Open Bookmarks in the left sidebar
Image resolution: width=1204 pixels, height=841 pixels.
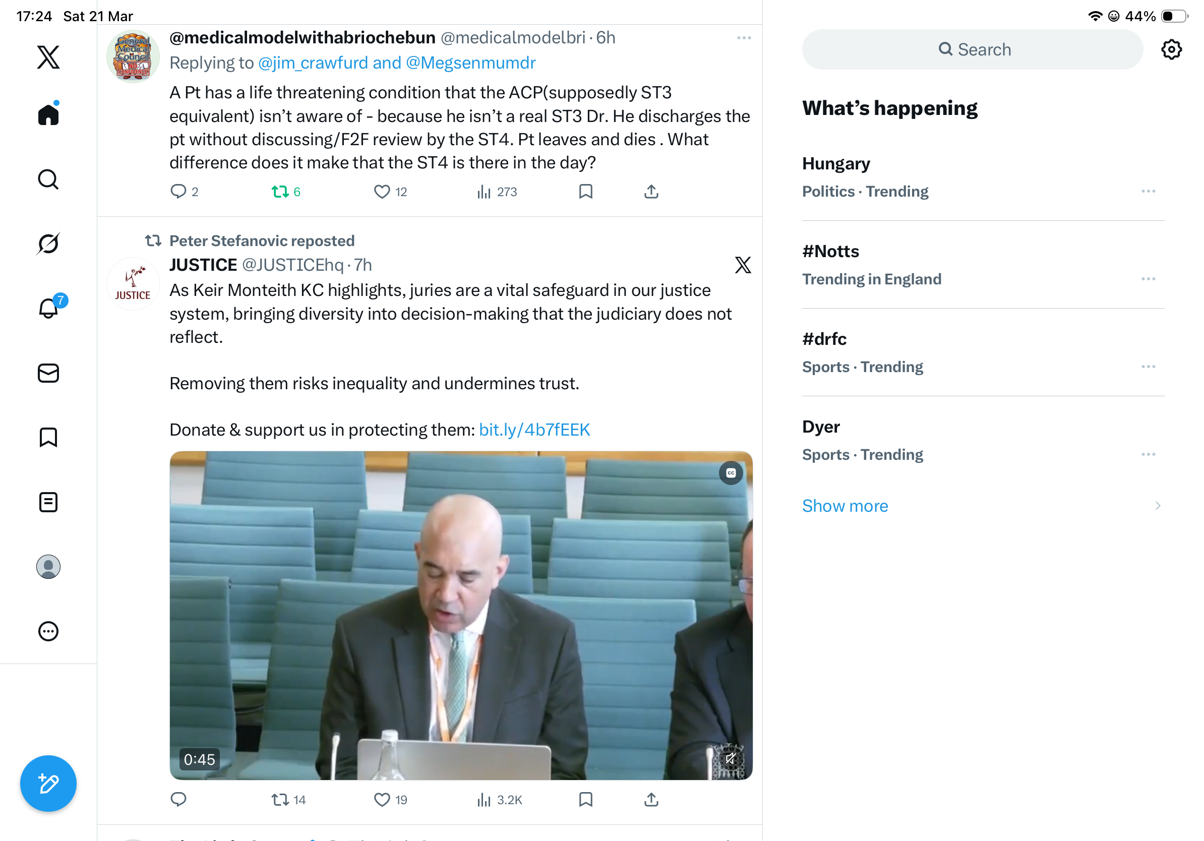[48, 437]
